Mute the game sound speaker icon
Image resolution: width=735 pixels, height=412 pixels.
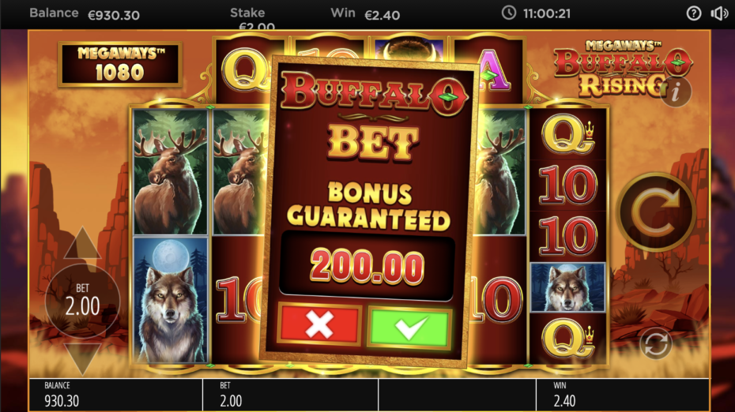[719, 13]
